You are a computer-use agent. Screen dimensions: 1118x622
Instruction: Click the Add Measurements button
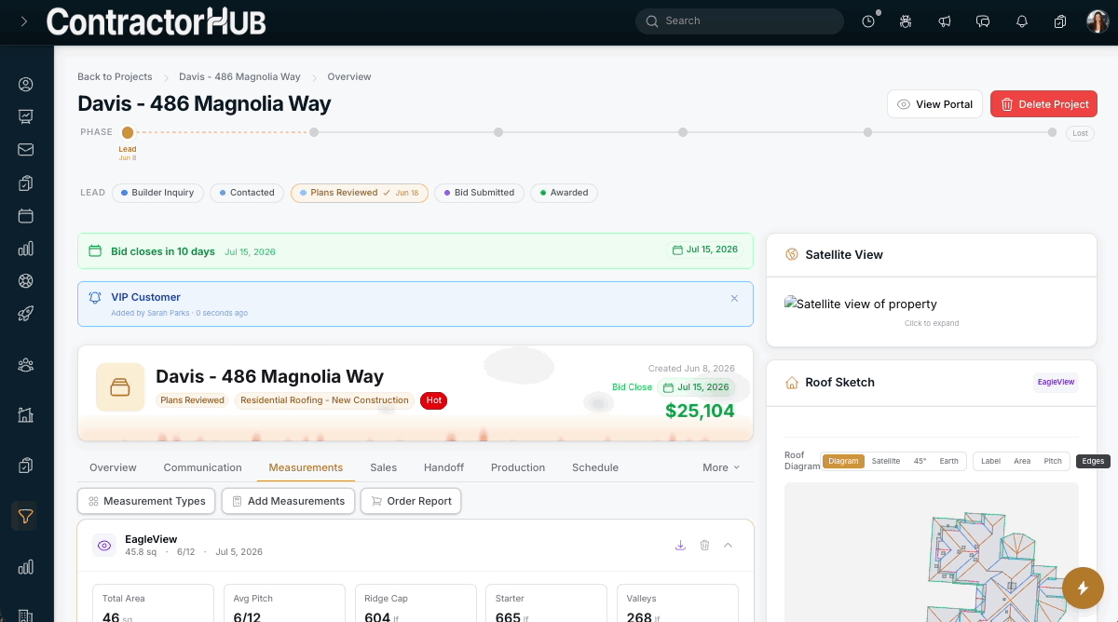tap(288, 501)
